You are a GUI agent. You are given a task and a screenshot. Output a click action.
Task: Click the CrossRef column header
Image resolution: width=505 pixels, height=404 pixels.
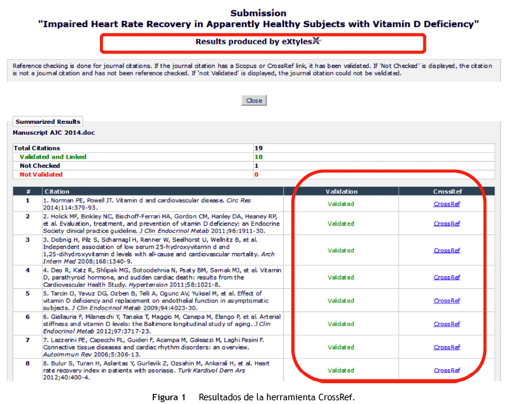[447, 191]
